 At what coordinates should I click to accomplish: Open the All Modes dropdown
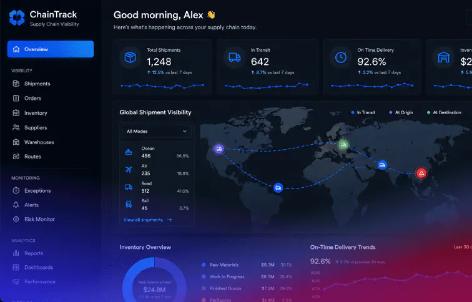[157, 131]
